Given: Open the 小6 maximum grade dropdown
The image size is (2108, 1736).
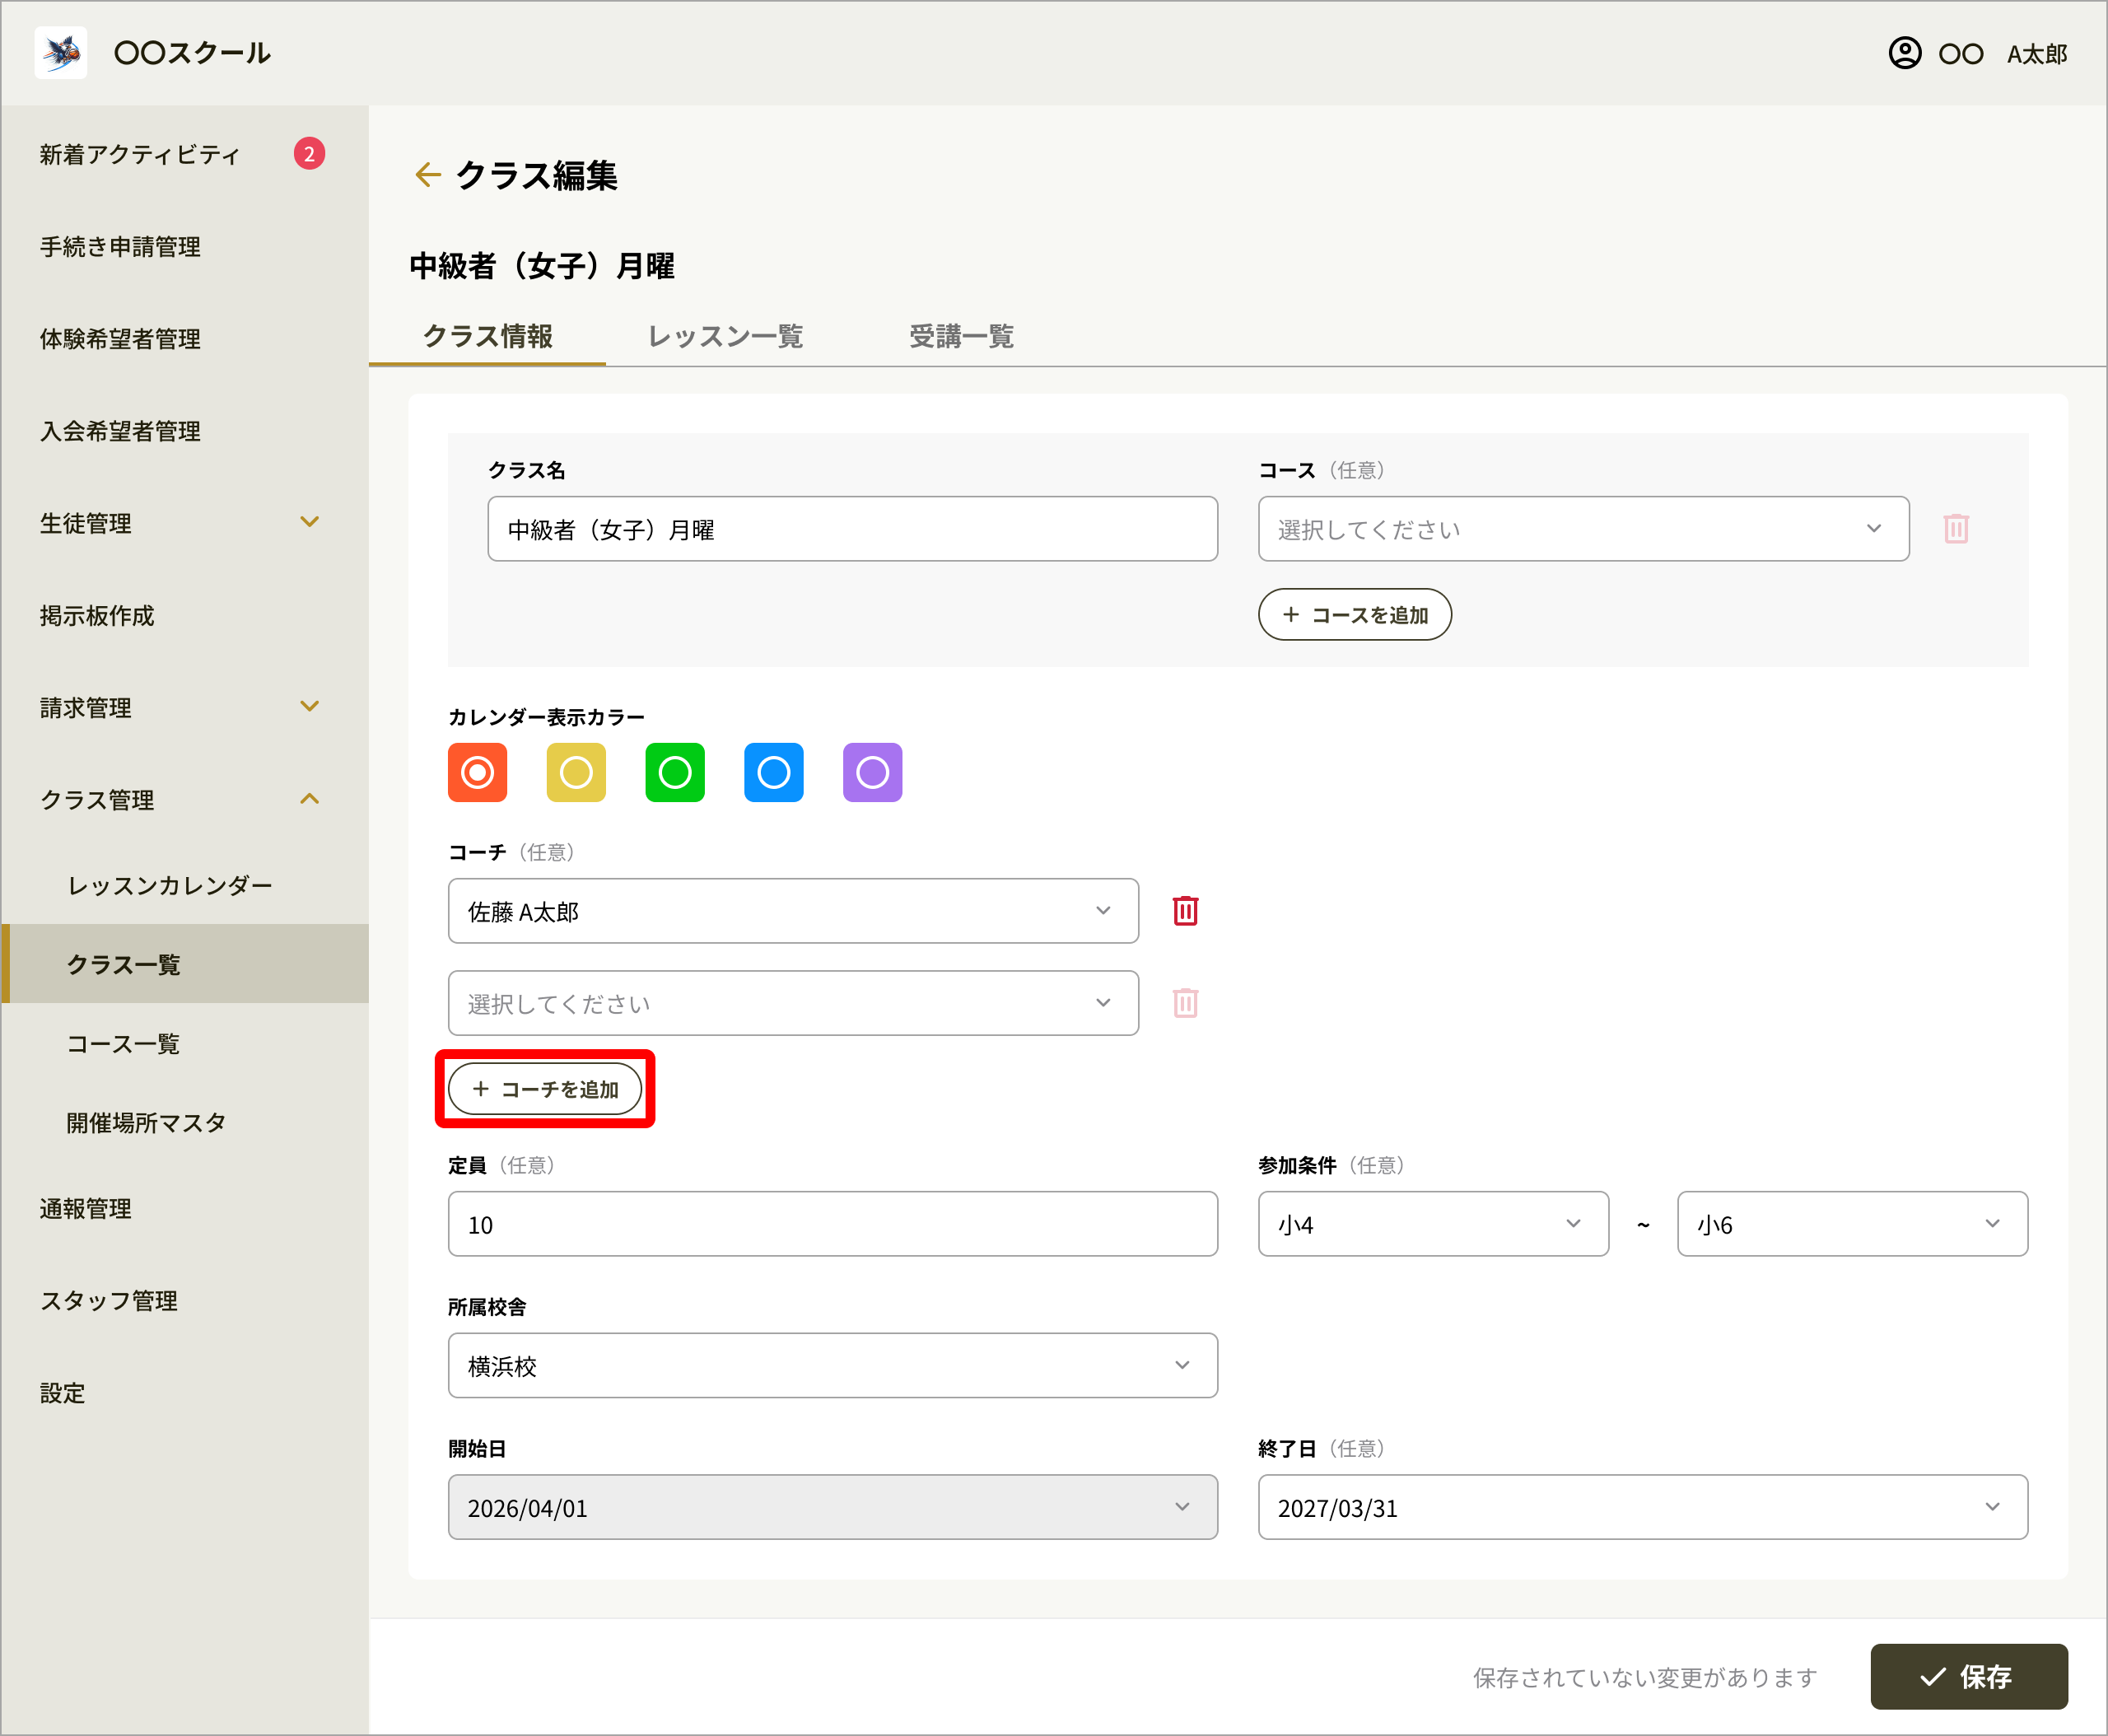Looking at the screenshot, I should click(x=1852, y=1224).
